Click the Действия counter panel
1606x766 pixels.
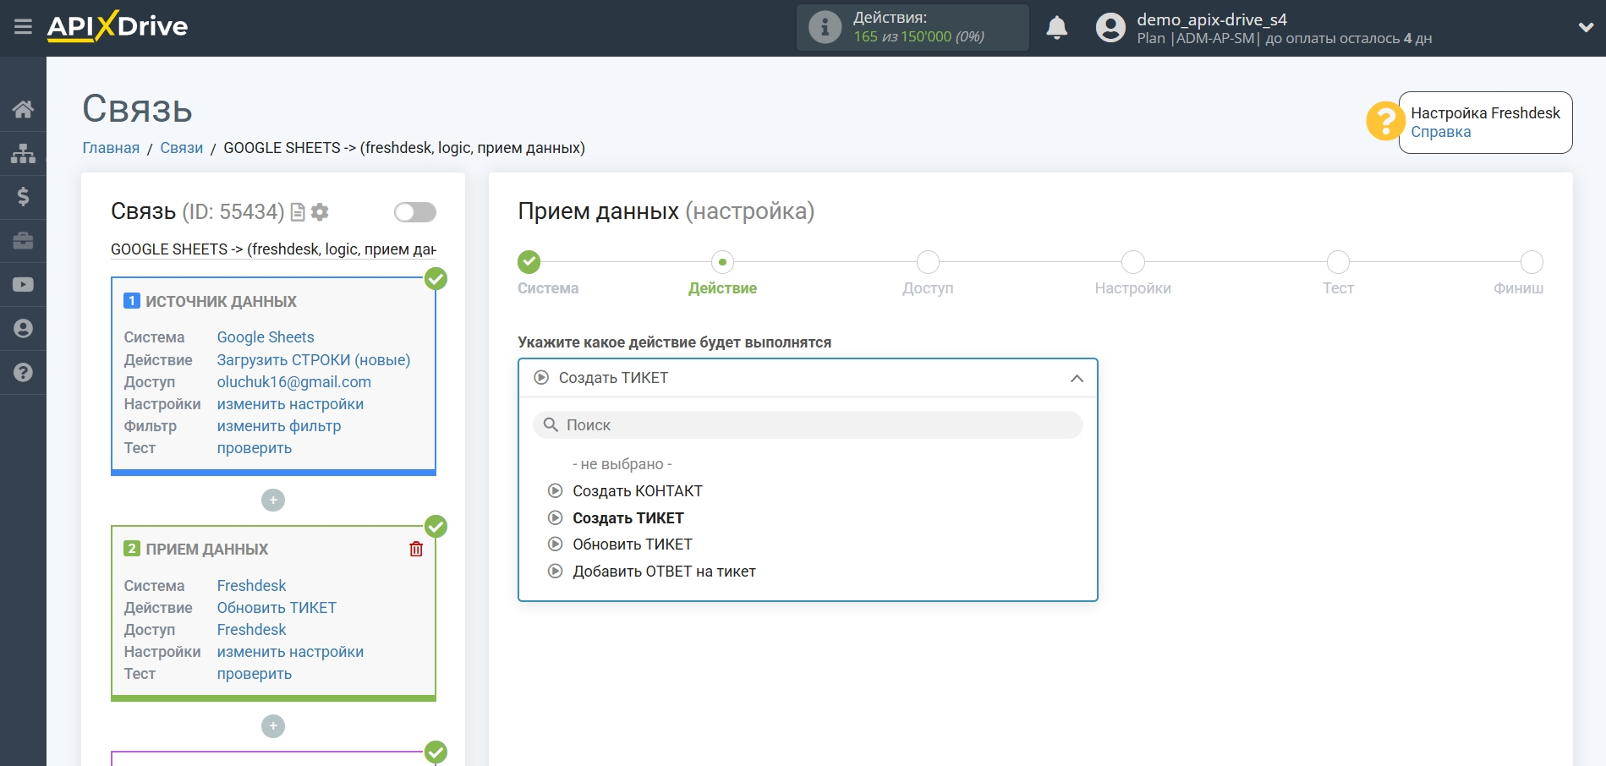pyautogui.click(x=913, y=27)
